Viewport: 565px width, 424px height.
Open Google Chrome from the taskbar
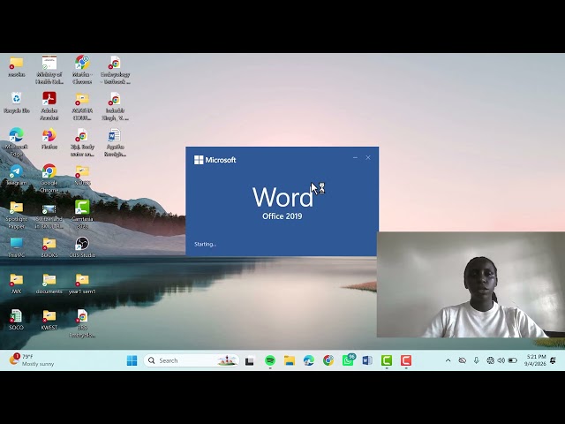click(328, 360)
